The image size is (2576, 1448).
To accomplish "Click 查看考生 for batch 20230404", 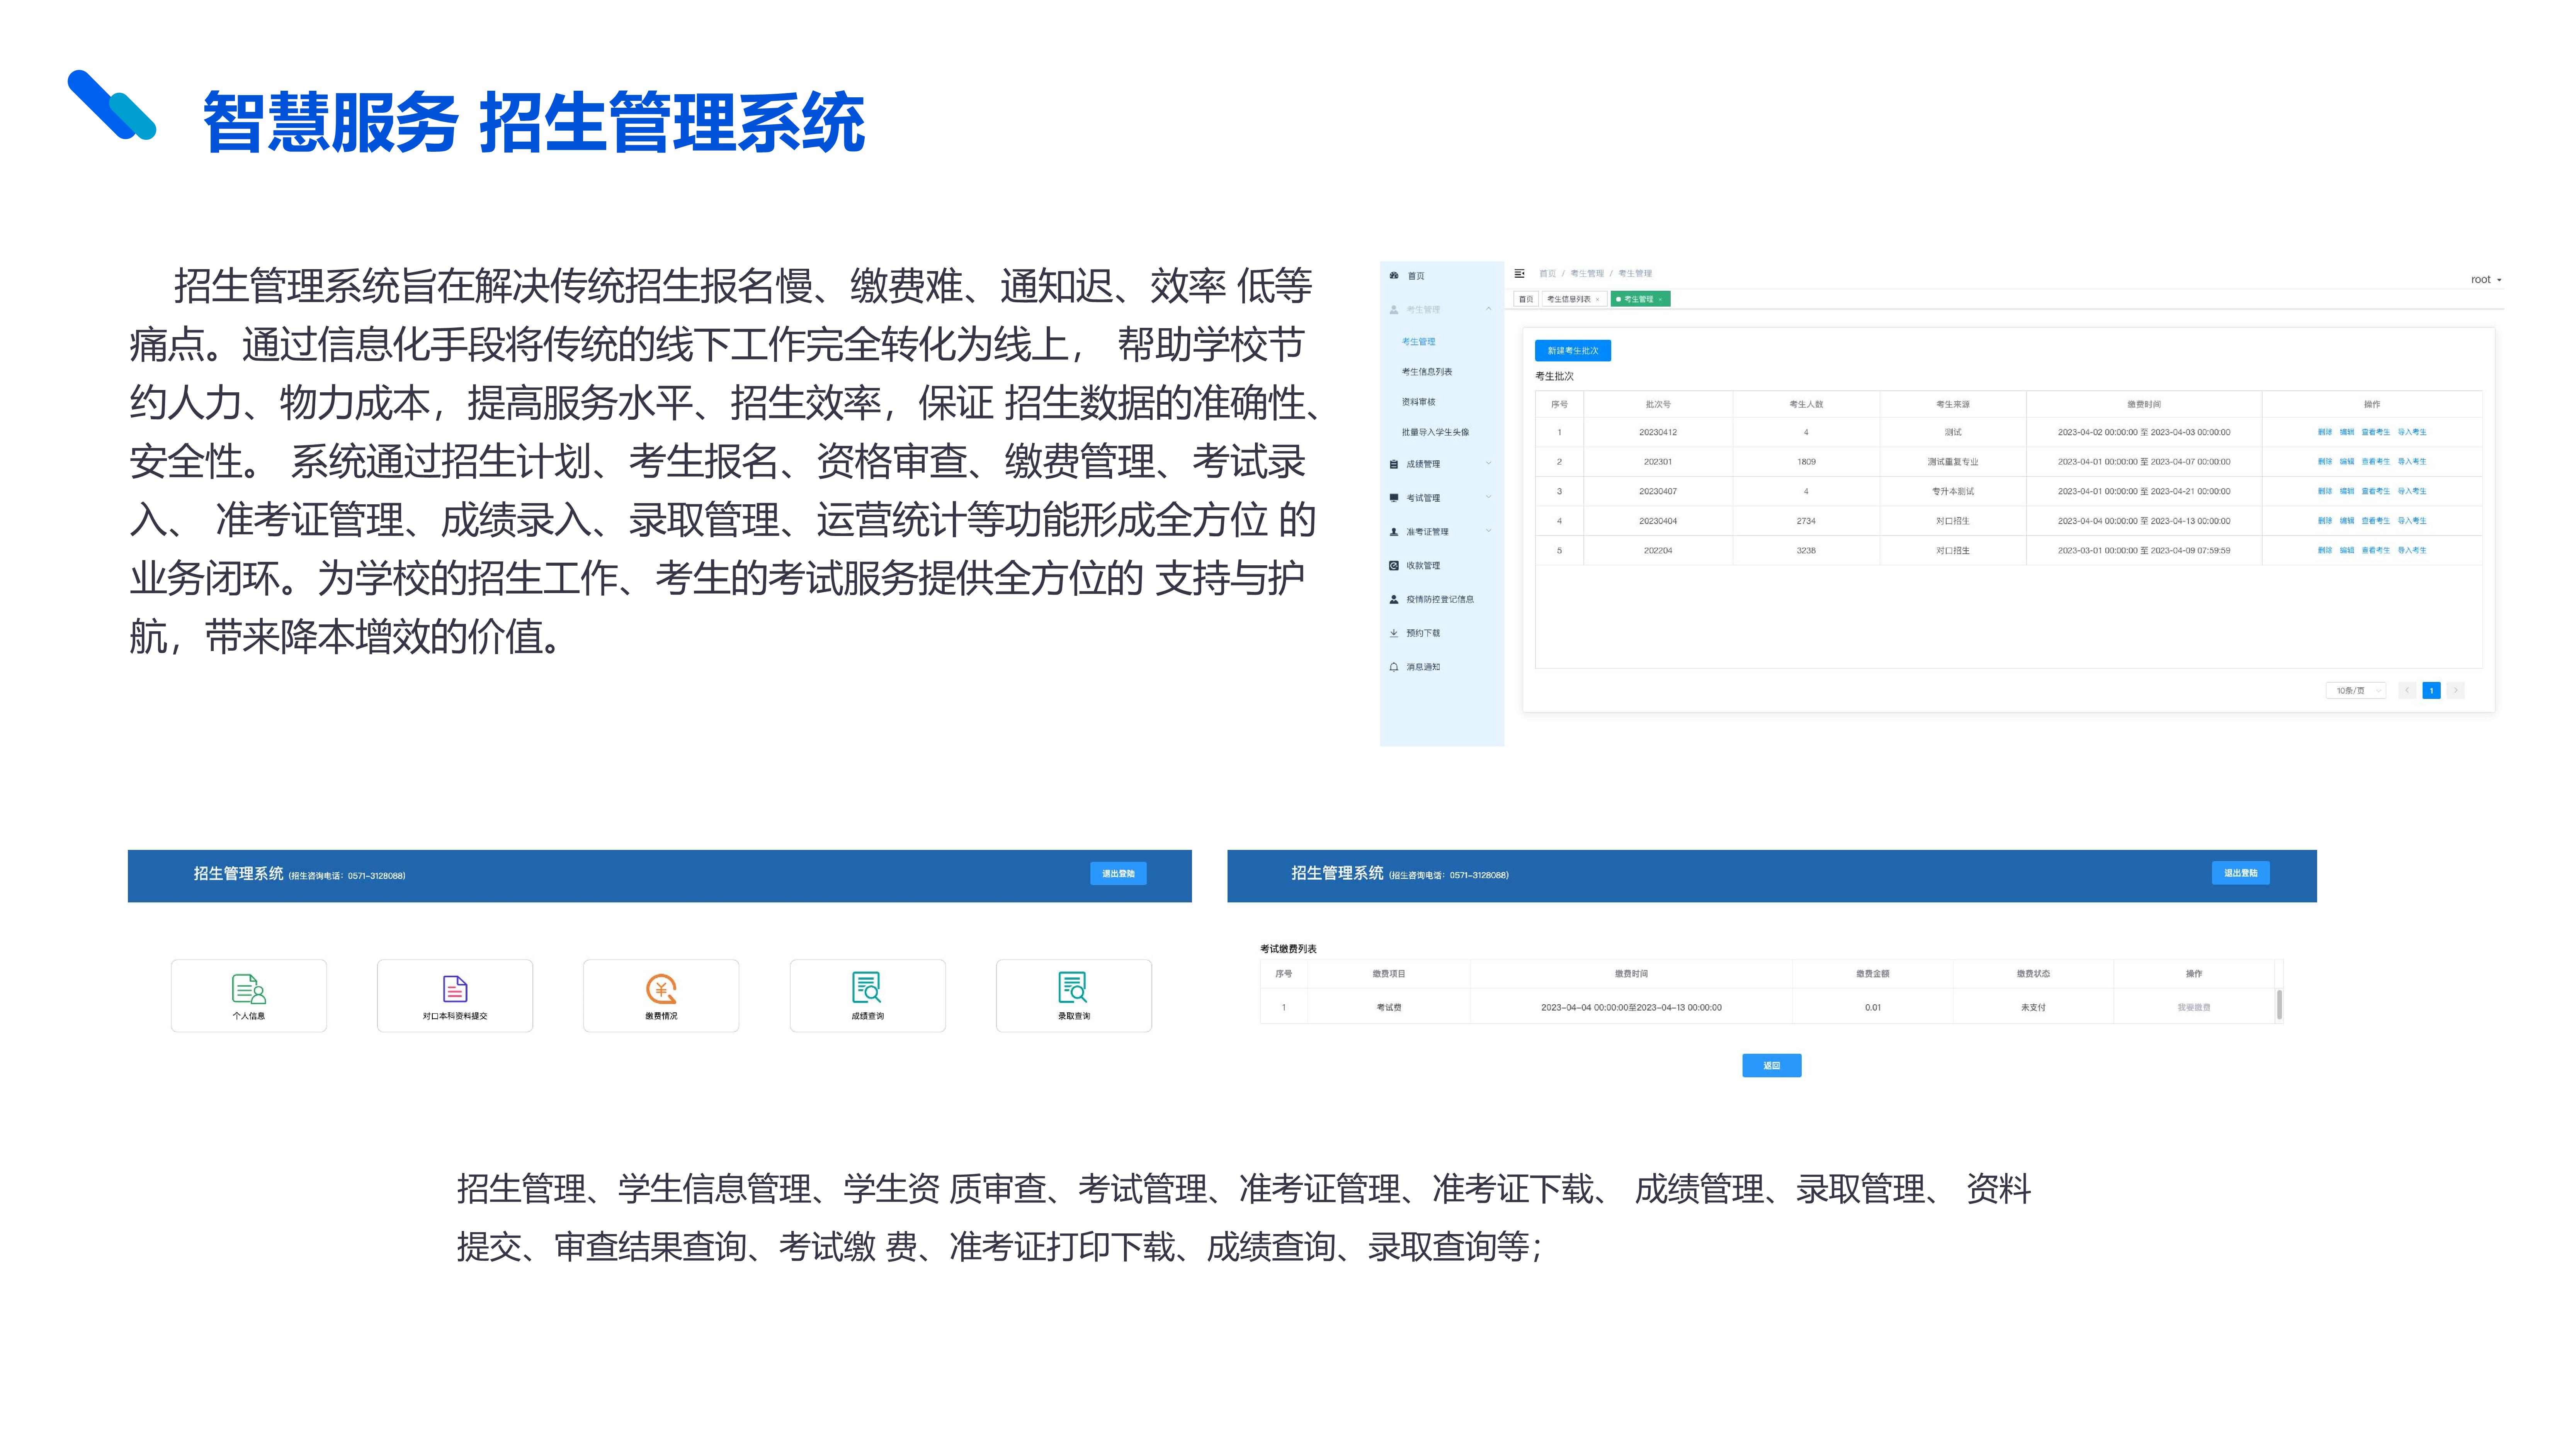I will [x=2375, y=521].
